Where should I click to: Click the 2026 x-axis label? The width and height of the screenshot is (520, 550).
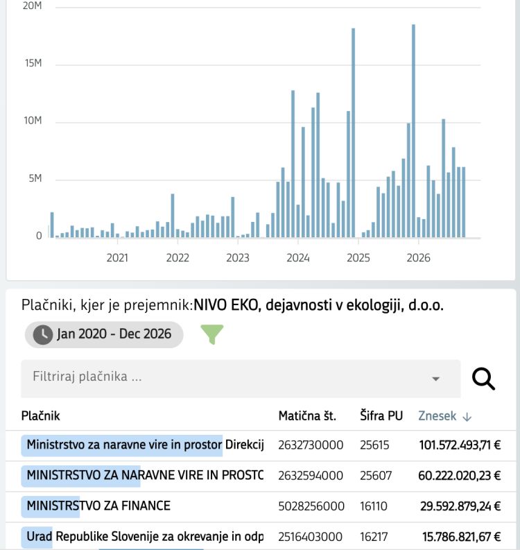point(418,258)
